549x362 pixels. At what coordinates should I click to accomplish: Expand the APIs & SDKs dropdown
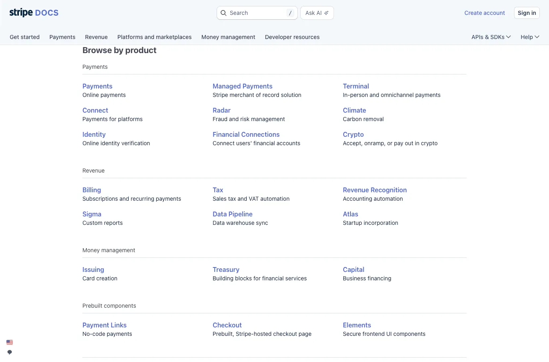(x=491, y=37)
